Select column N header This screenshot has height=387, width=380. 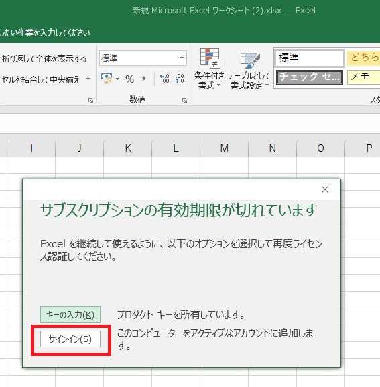(273, 148)
